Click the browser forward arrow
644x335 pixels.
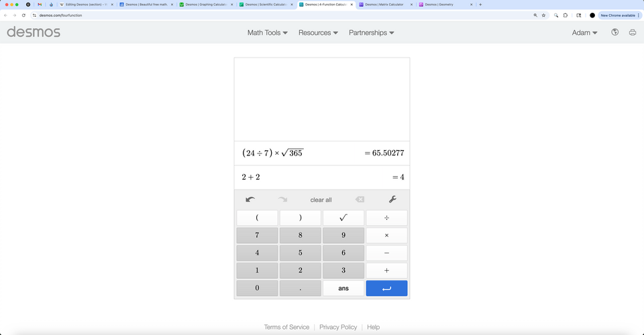[x=14, y=15]
